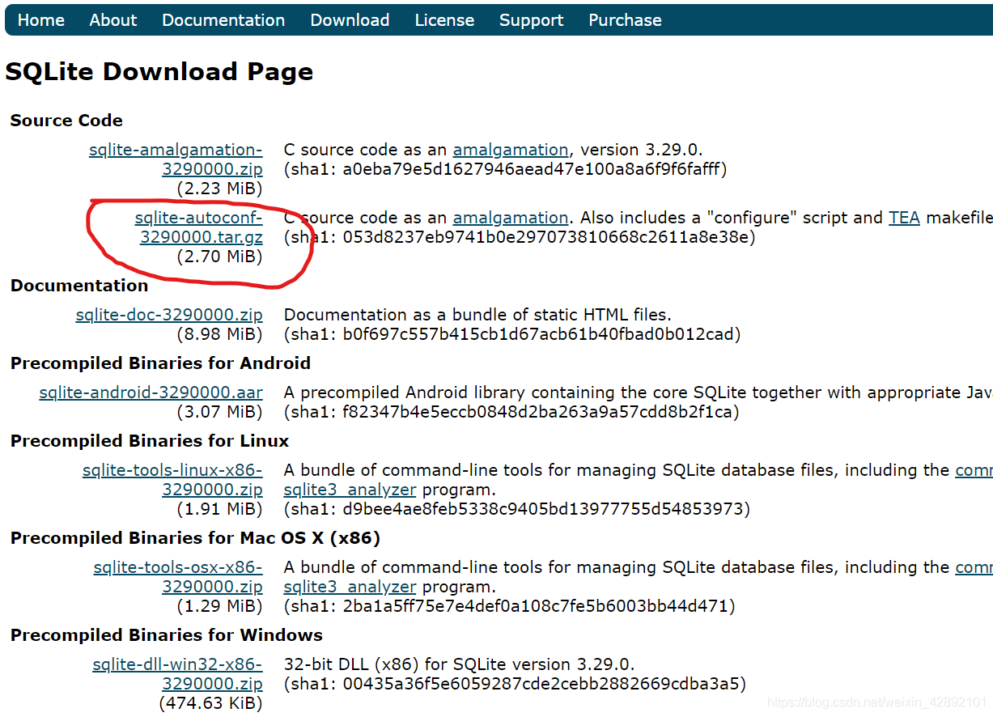Screen dimensions: 993x717
Task: Download sqlite-autoconf-3290000.tar.gz
Action: click(x=199, y=227)
